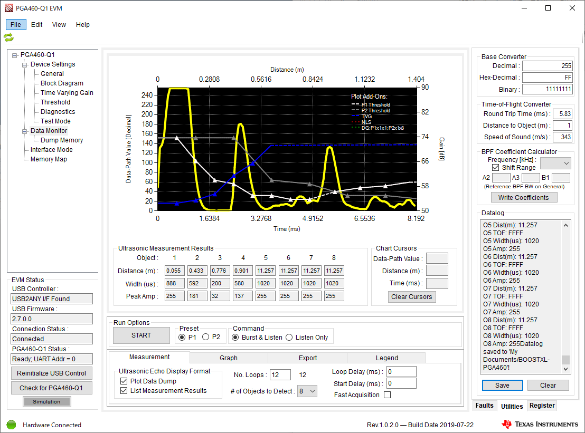
Task: Collapse the Device Settings tree node
Action: coord(25,65)
